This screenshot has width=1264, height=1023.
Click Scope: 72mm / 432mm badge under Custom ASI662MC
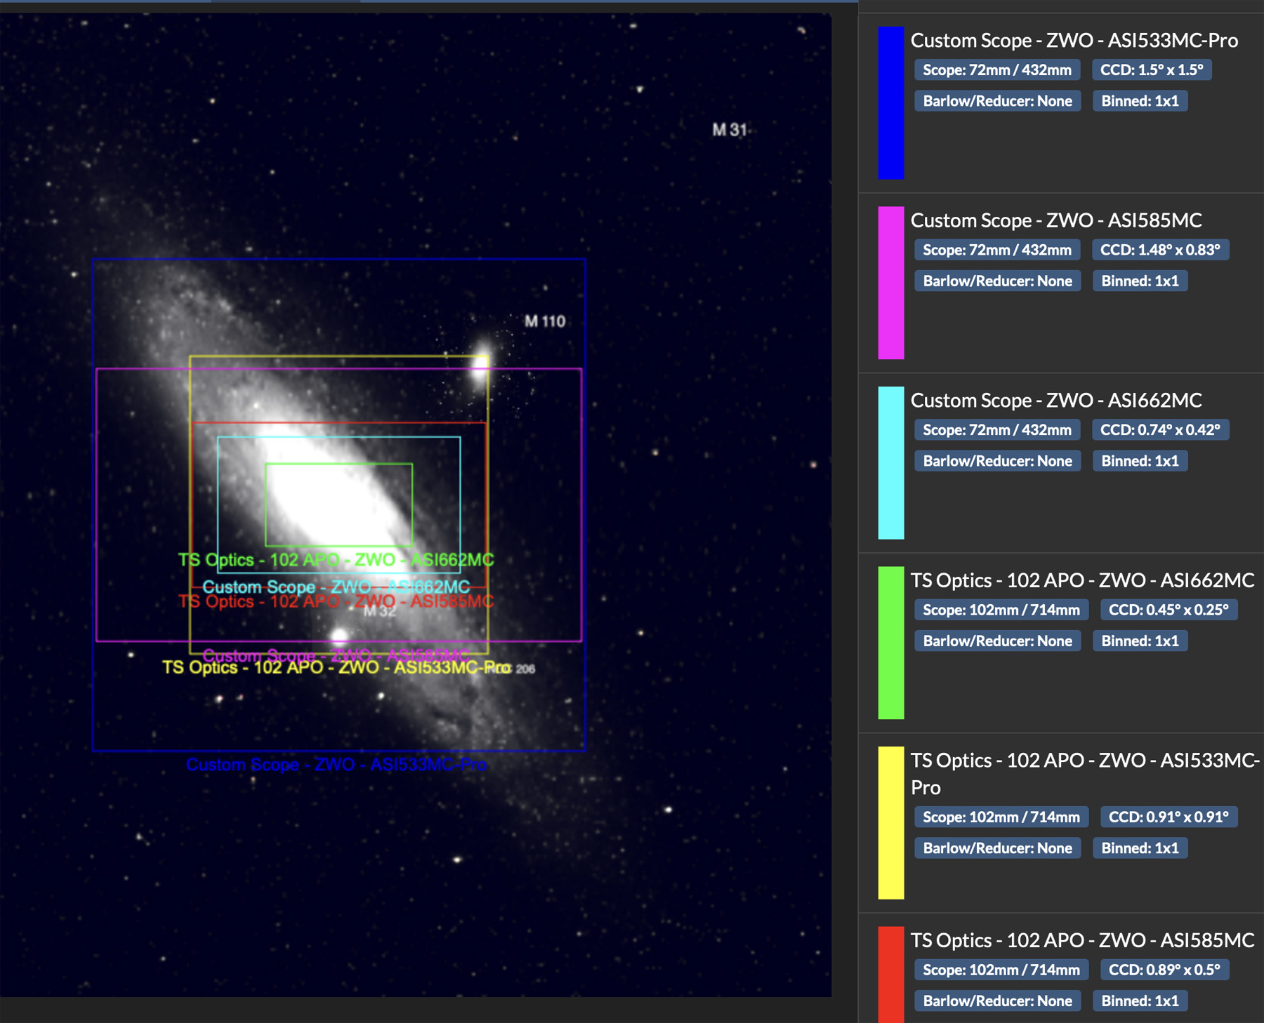997,430
